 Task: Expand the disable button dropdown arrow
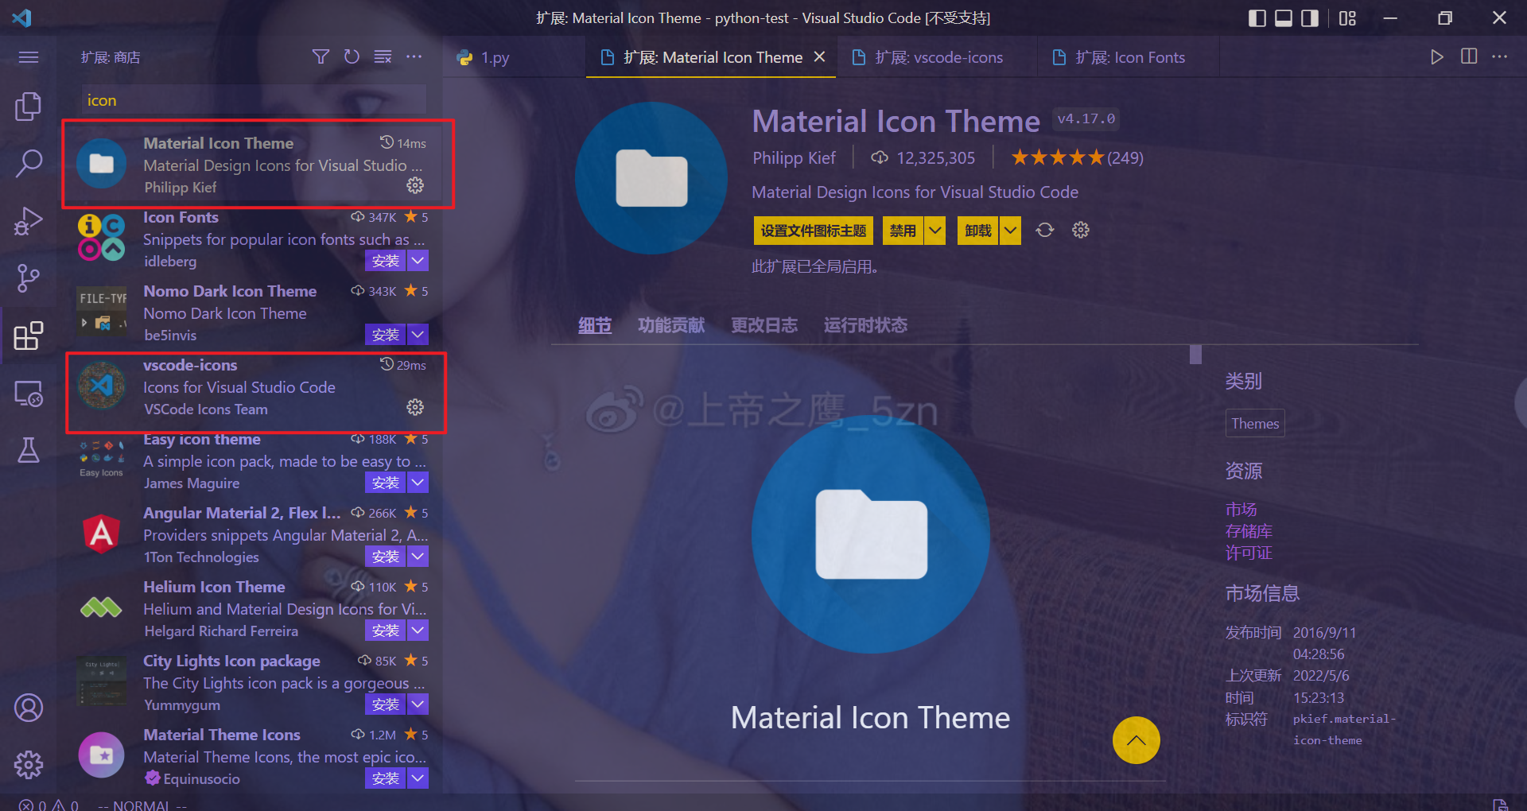click(x=935, y=231)
